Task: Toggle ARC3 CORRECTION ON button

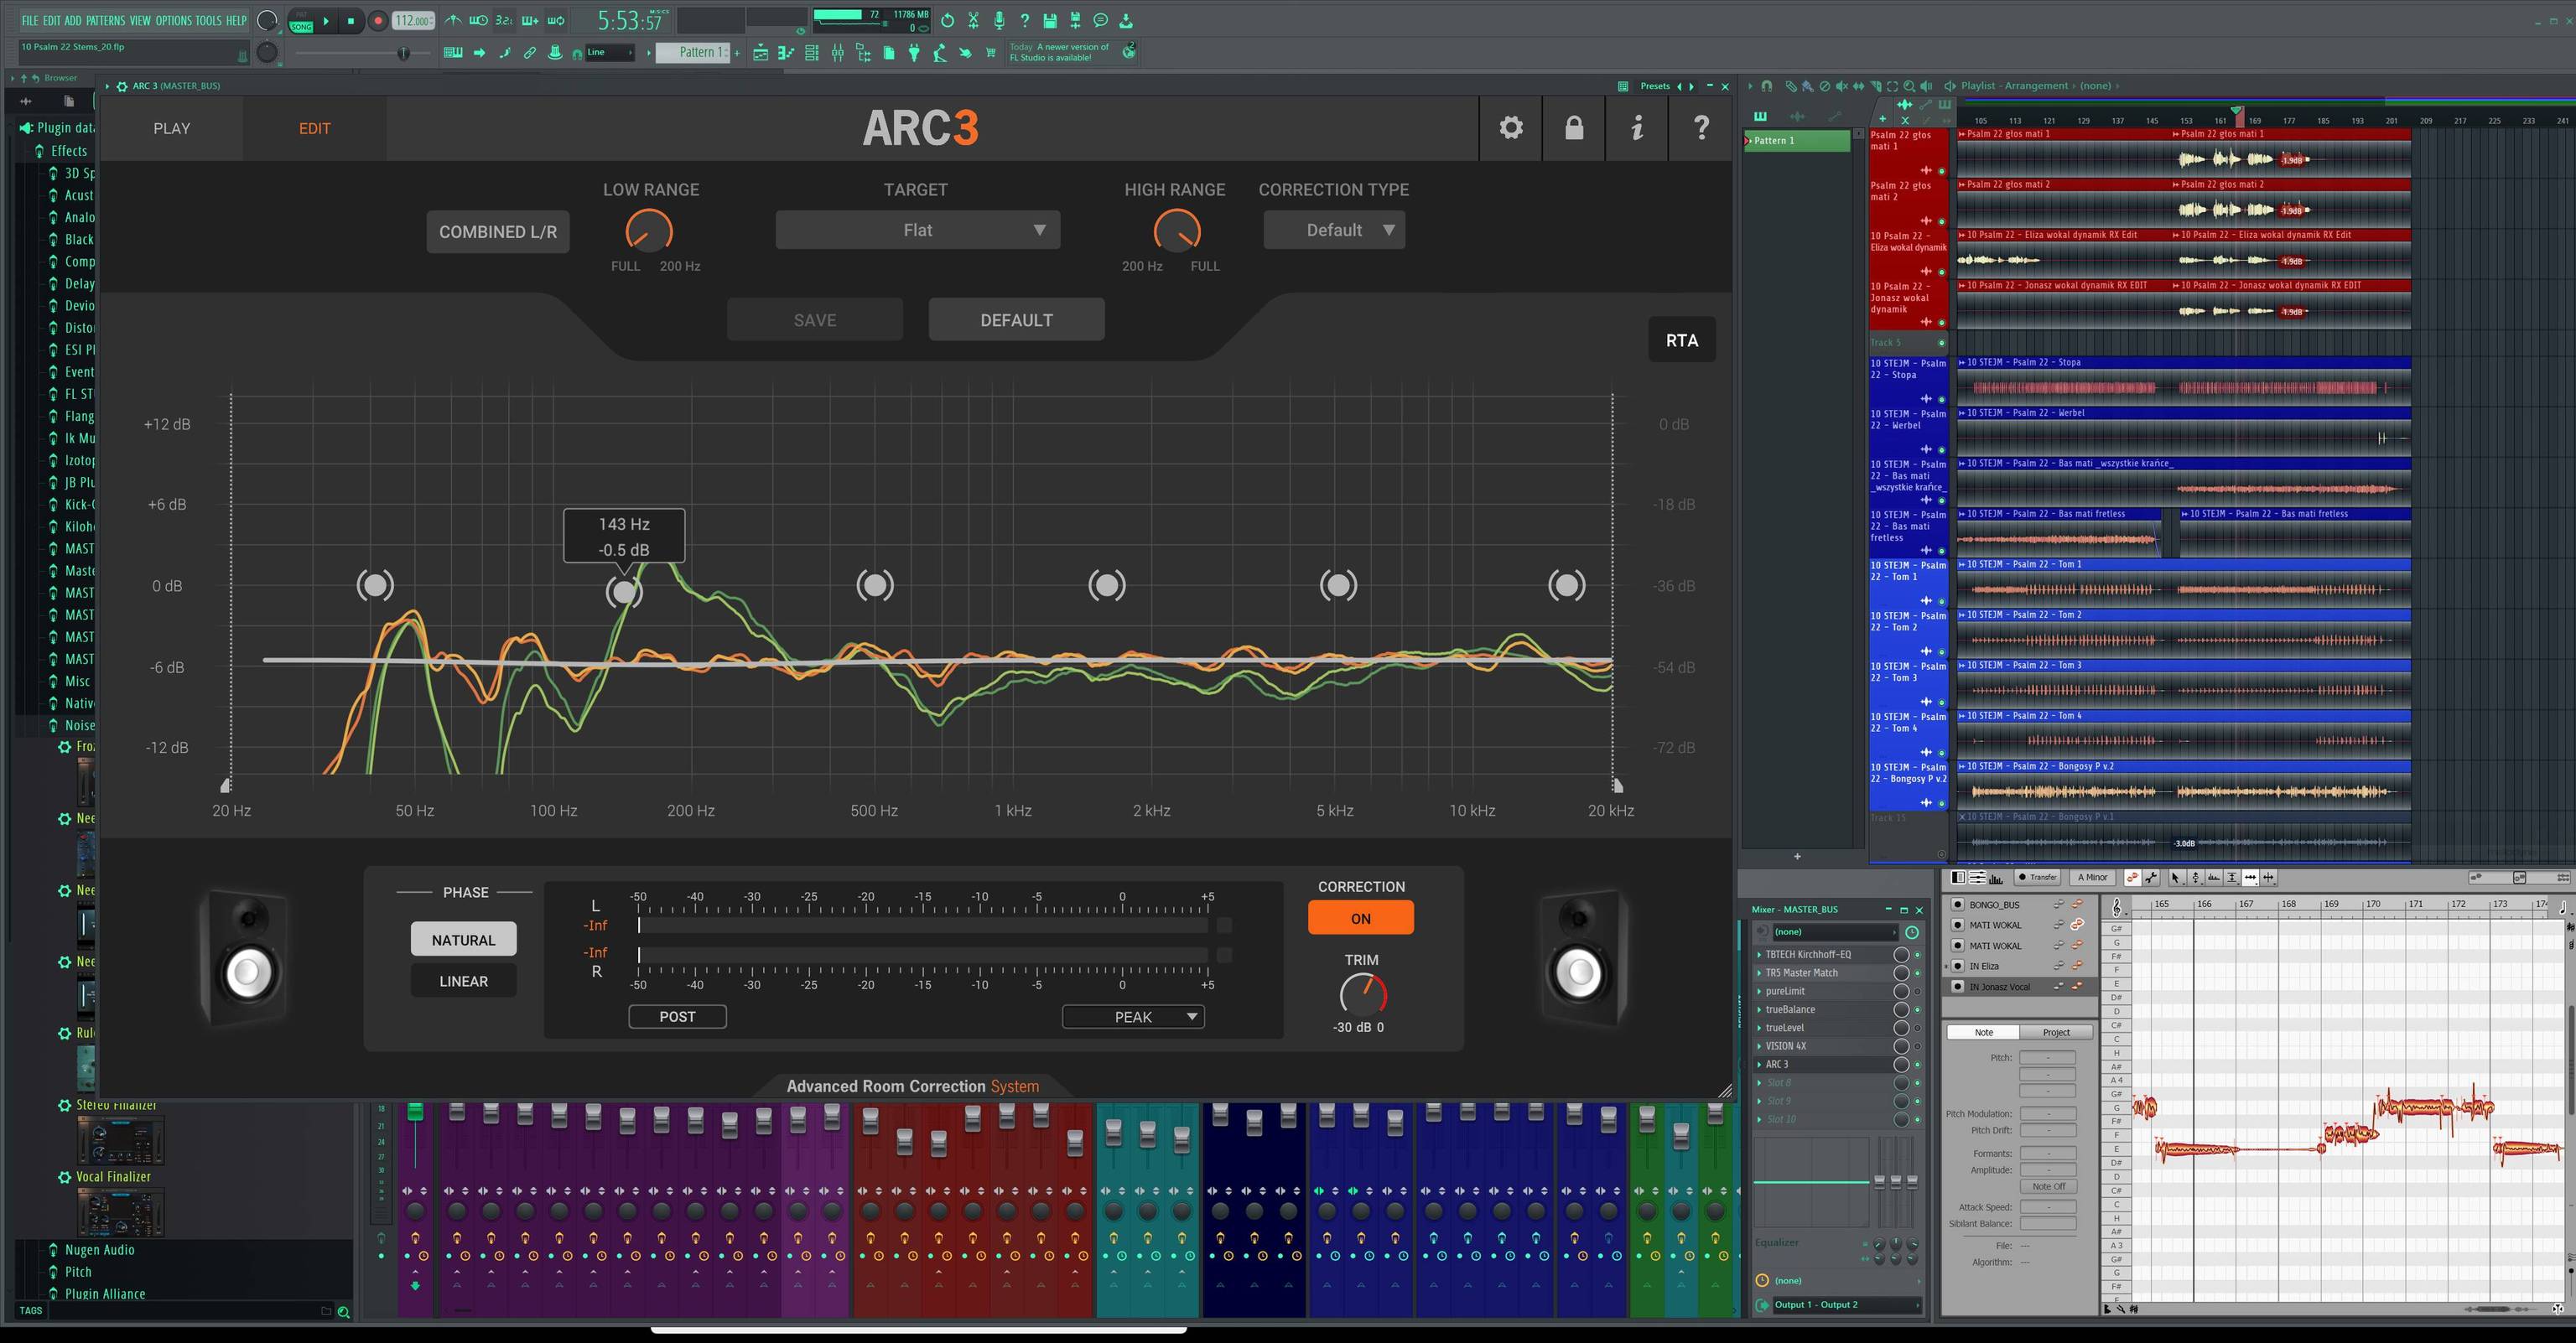Action: point(1360,918)
